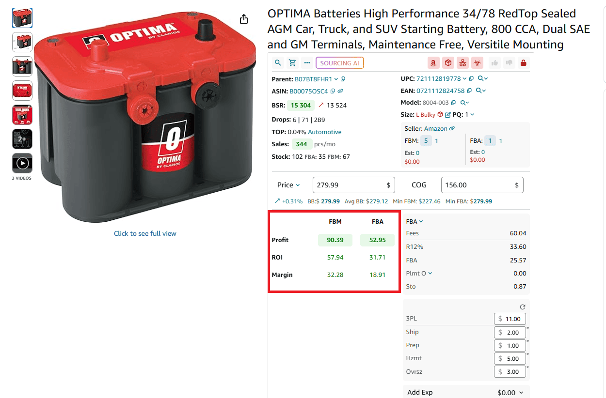Select the first product image thumbnail
This screenshot has width=606, height=398.
(x=22, y=18)
